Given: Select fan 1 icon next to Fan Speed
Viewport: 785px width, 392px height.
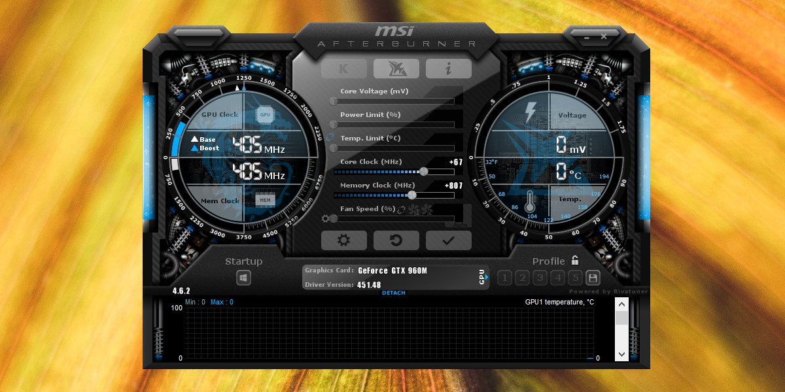Looking at the screenshot, I should (413, 210).
